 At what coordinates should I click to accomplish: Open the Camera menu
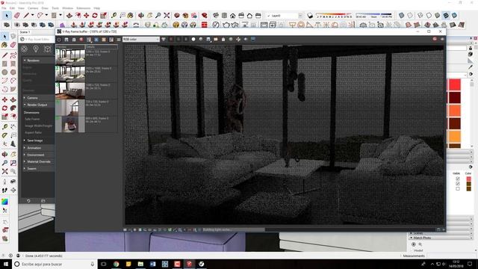click(x=33, y=8)
